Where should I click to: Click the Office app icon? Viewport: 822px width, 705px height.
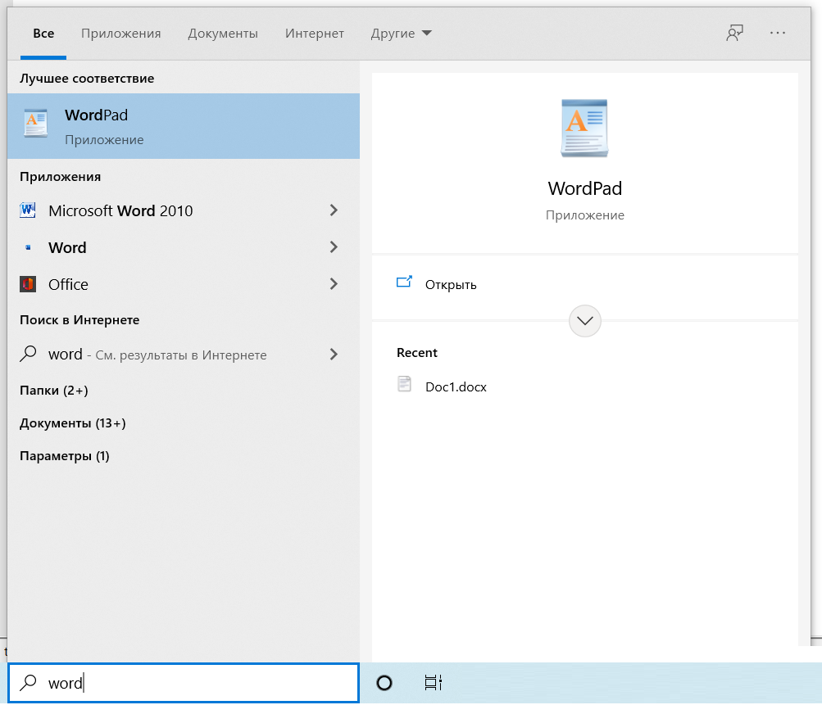pos(28,284)
